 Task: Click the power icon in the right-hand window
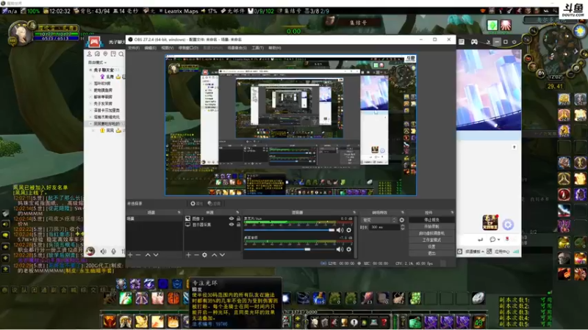(x=514, y=42)
